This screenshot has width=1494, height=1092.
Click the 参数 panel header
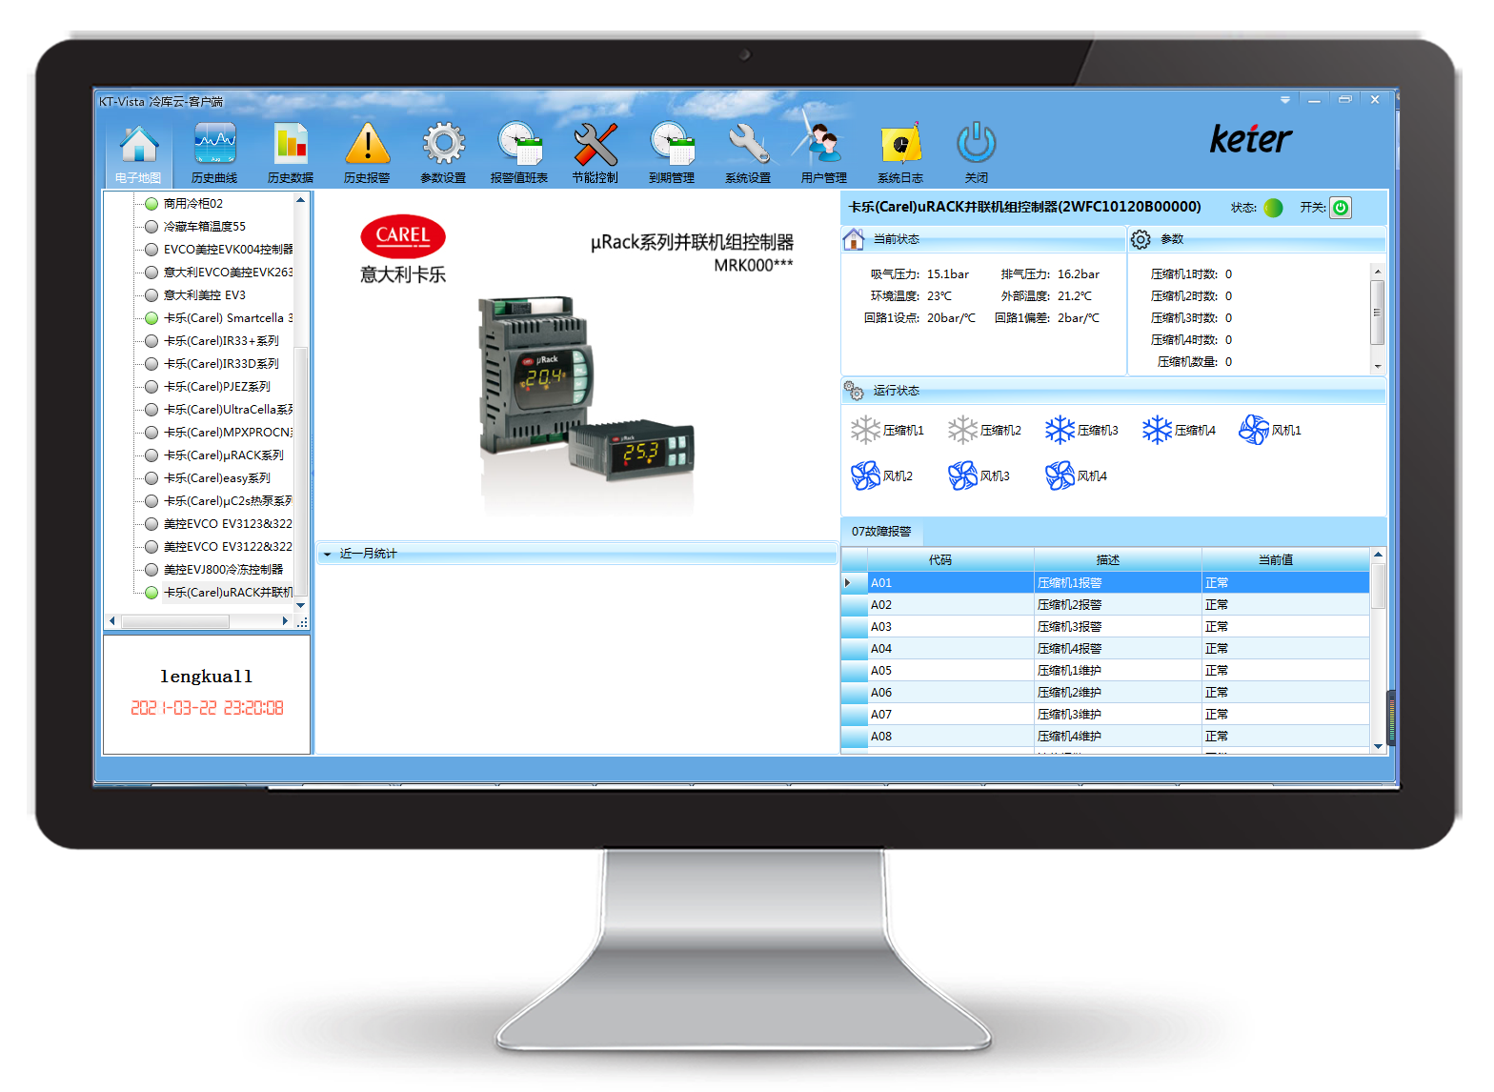click(x=1258, y=239)
